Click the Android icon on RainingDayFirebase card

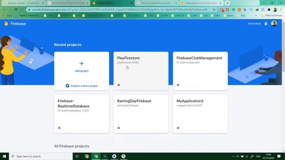[x=119, y=128]
